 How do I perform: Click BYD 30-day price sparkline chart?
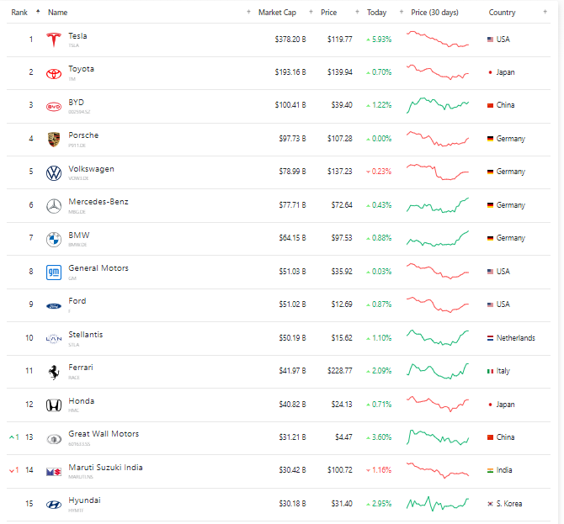click(438, 105)
